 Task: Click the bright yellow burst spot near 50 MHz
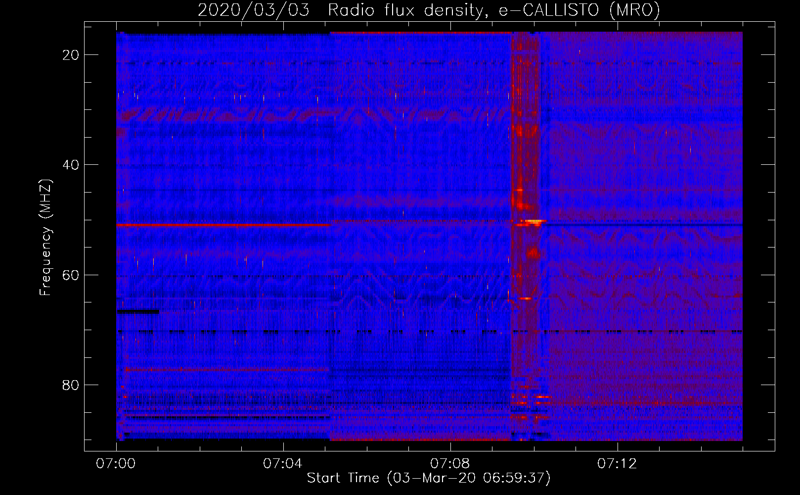pyautogui.click(x=534, y=221)
